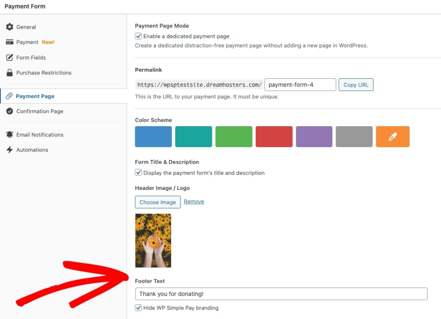Image resolution: width=441 pixels, height=319 pixels.
Task: Click the Automations lightning bolt icon
Action: coord(9,150)
